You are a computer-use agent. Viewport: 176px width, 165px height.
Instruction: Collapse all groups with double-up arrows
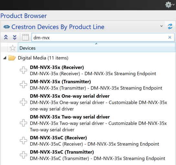point(6,37)
